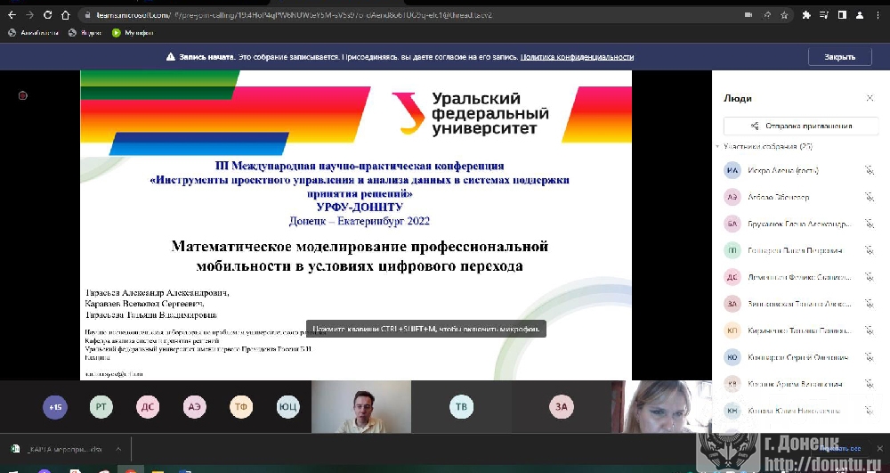The height and width of the screenshot is (473, 890).
Task: Click the muted mic icon beside the КО participant
Action: (869, 357)
